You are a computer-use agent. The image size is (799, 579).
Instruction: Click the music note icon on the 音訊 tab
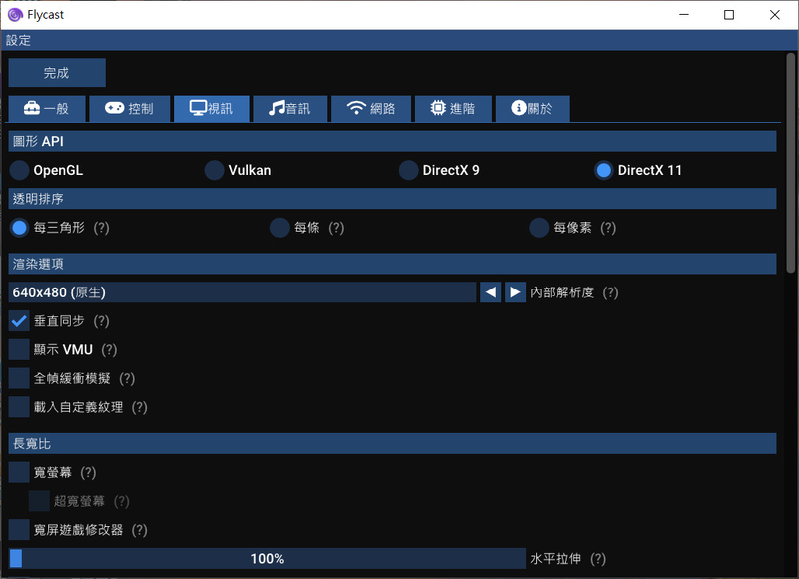click(x=277, y=108)
